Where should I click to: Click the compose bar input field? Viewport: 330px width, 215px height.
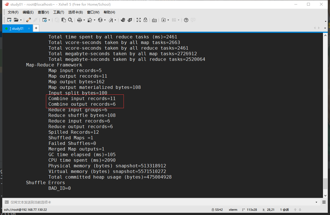[162, 202]
